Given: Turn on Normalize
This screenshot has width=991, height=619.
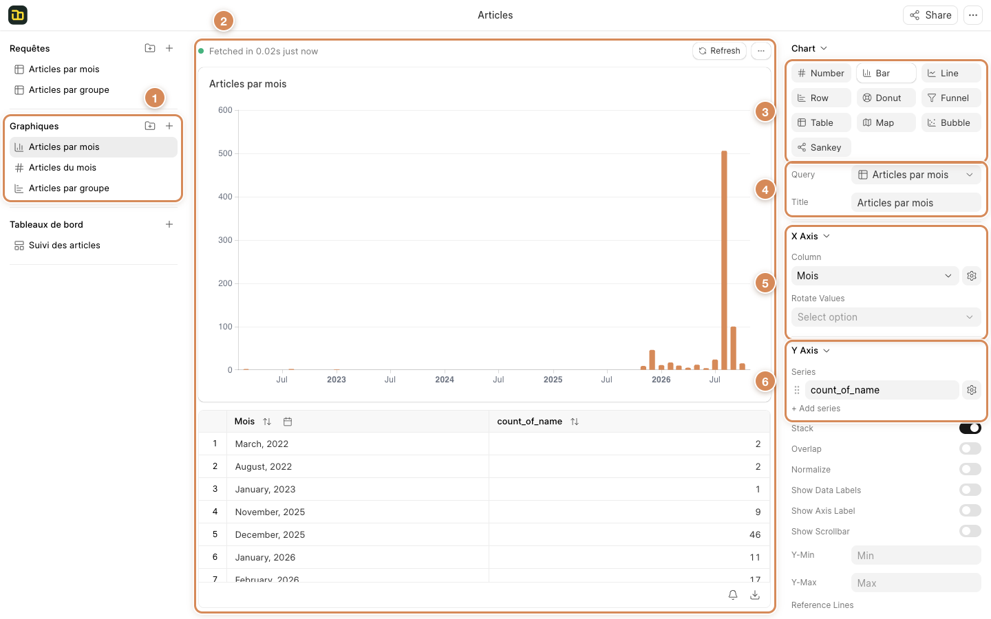Looking at the screenshot, I should click(970, 470).
